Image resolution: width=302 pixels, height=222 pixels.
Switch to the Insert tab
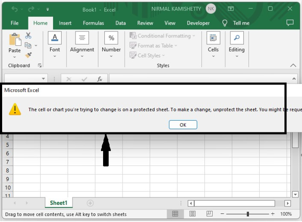point(65,23)
